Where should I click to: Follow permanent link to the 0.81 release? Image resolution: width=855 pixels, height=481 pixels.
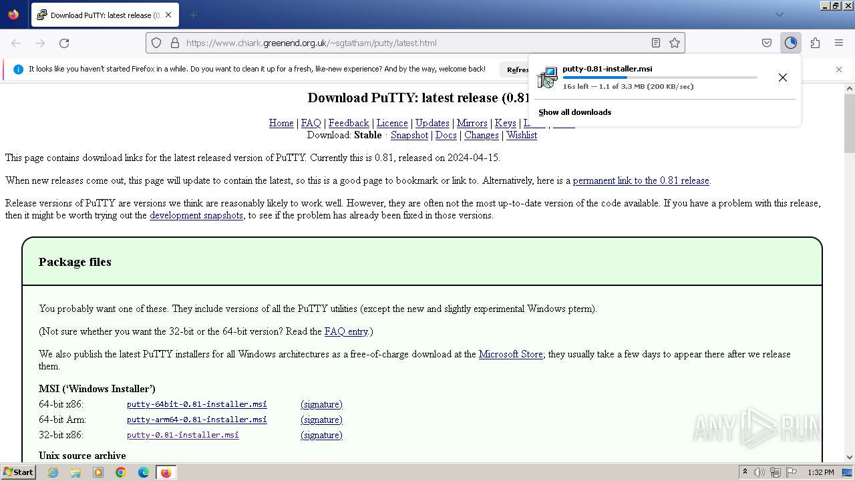point(641,180)
